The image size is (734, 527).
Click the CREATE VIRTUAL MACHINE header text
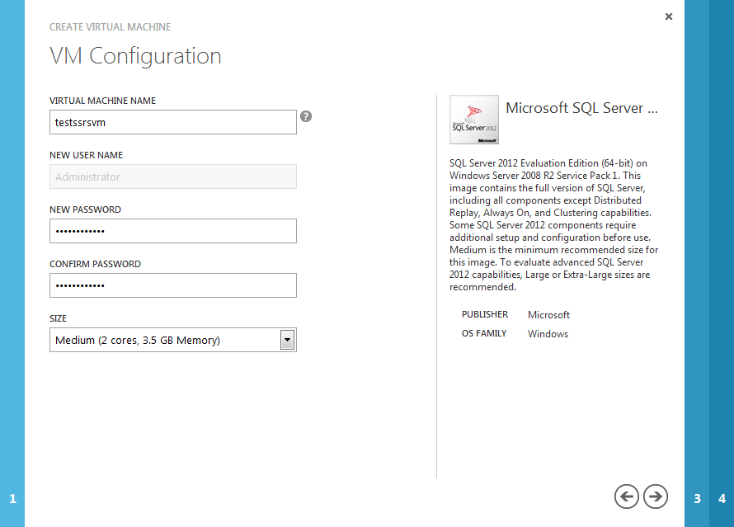coord(110,27)
